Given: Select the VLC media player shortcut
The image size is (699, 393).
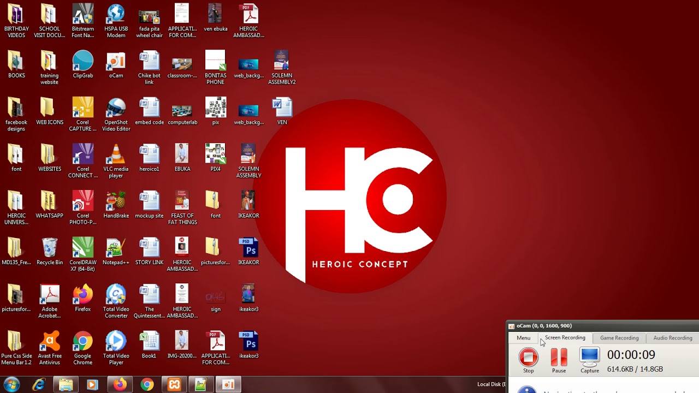Looking at the screenshot, I should (x=116, y=161).
